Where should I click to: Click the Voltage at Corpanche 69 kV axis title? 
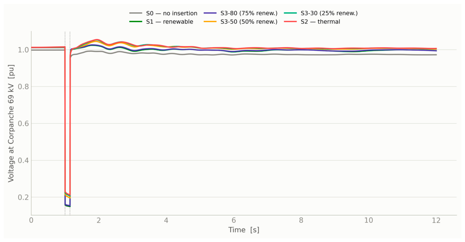11,123
